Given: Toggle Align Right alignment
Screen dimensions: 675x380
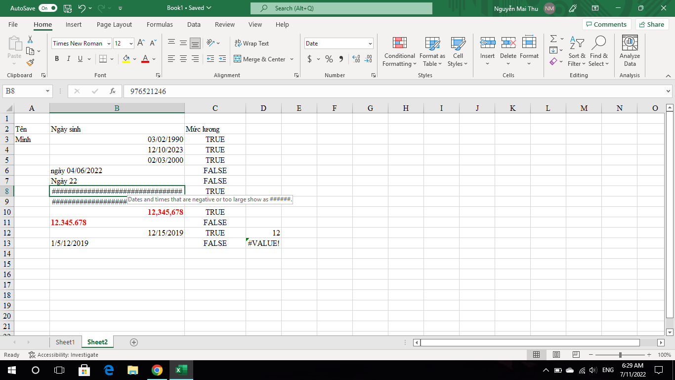Looking at the screenshot, I should click(x=195, y=59).
